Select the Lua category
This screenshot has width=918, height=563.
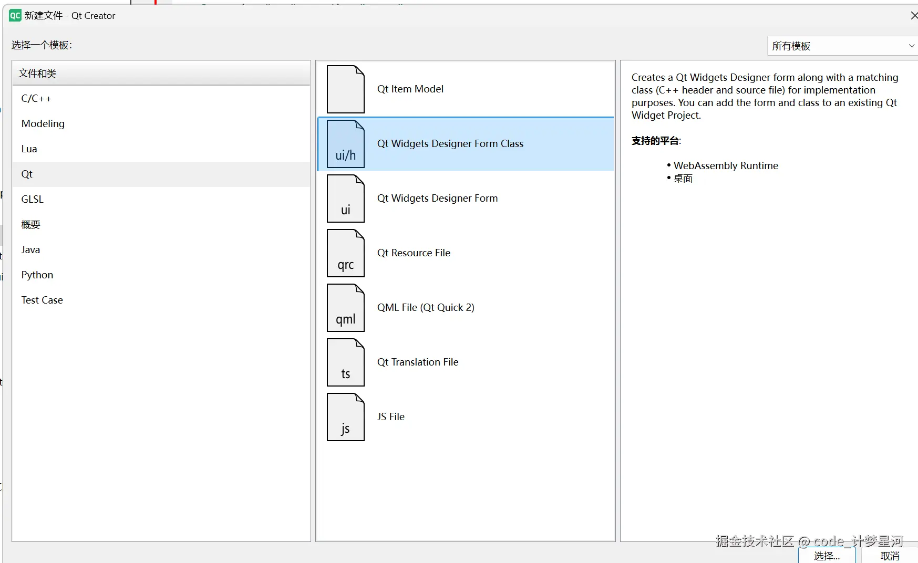pyautogui.click(x=161, y=149)
